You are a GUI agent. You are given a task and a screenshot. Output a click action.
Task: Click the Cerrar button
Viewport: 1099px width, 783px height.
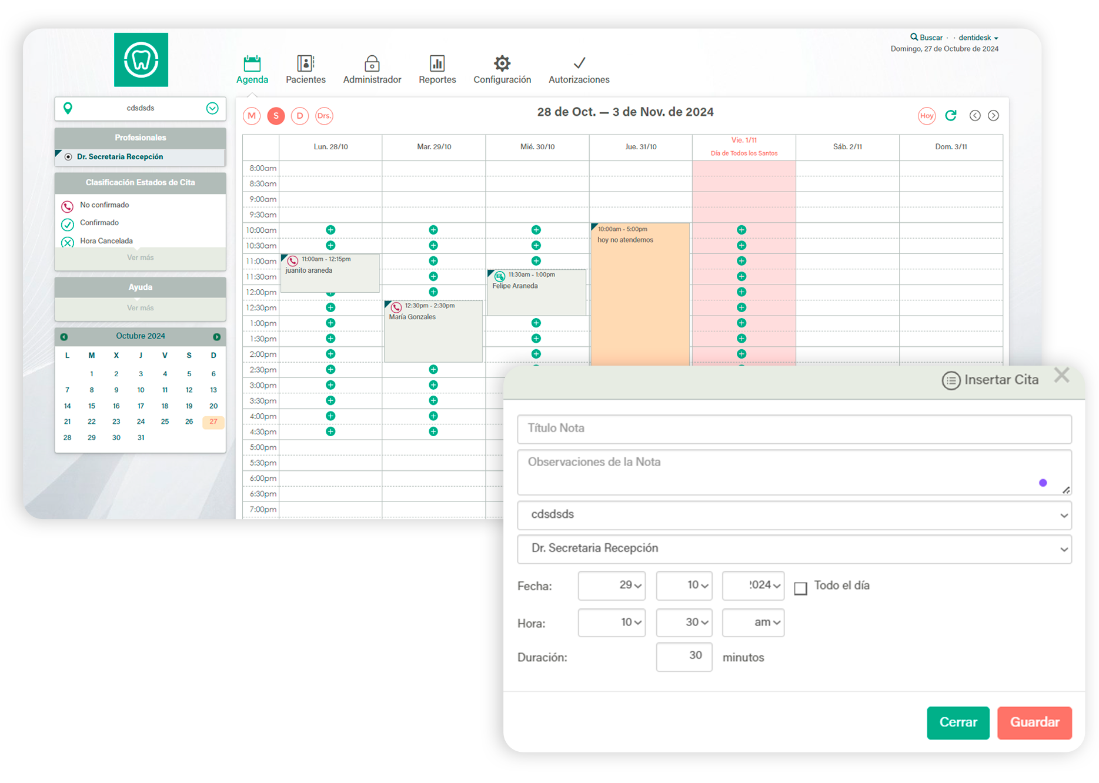958,722
